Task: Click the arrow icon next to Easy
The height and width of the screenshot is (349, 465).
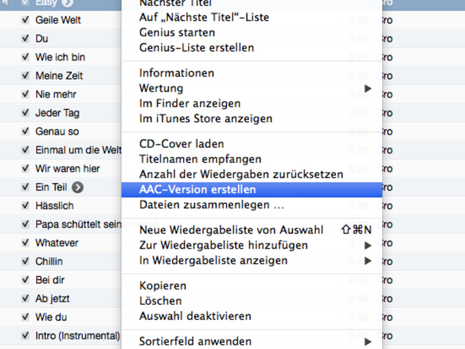Action: [67, 3]
